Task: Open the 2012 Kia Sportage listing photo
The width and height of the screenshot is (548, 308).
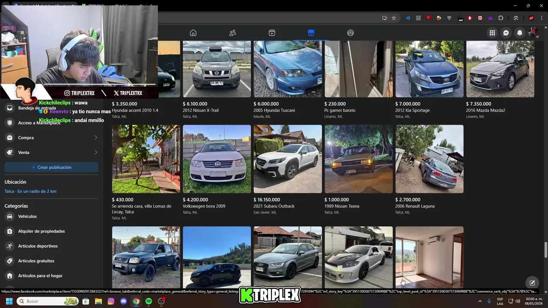Action: 429,69
